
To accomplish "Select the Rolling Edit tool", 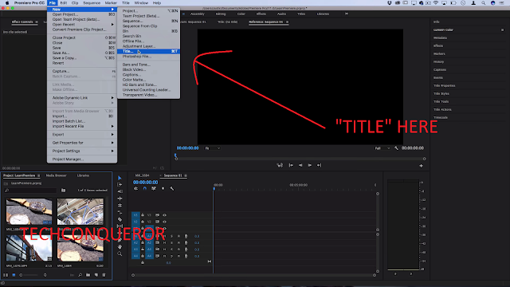I will [120, 199].
